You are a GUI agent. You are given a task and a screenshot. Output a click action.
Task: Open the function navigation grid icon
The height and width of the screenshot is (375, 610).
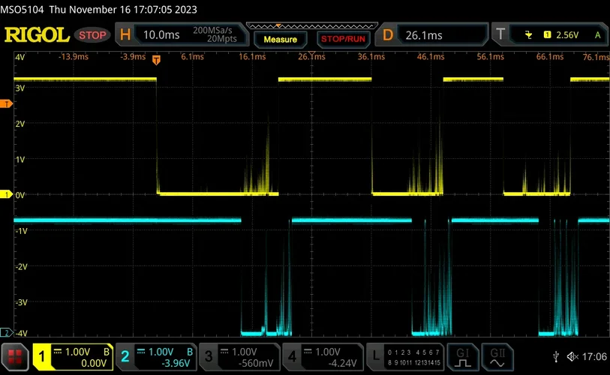(x=16, y=357)
